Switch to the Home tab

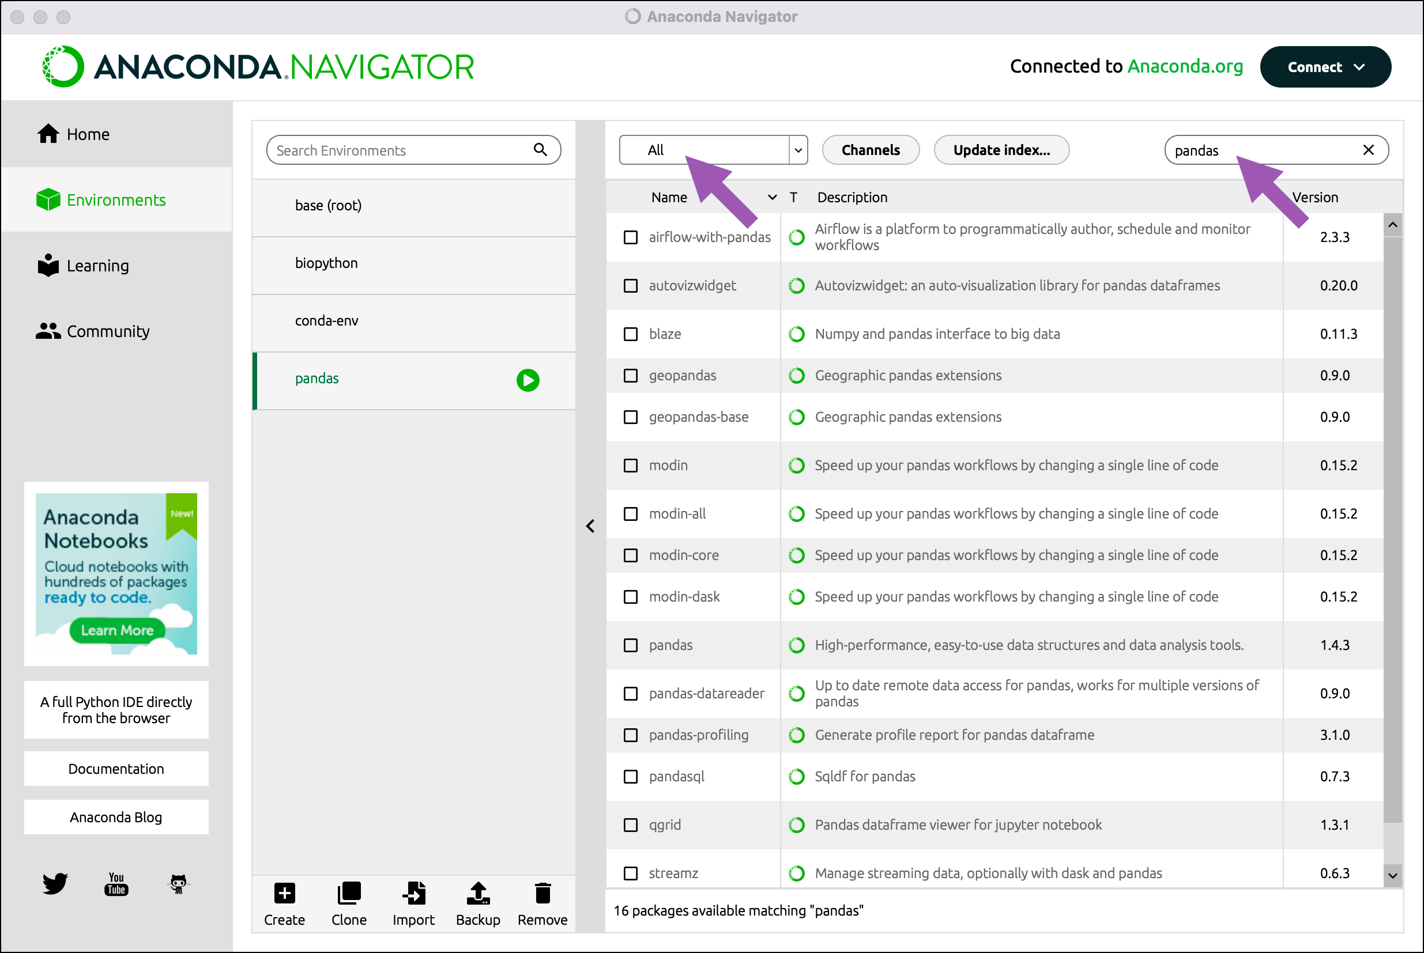coord(88,134)
